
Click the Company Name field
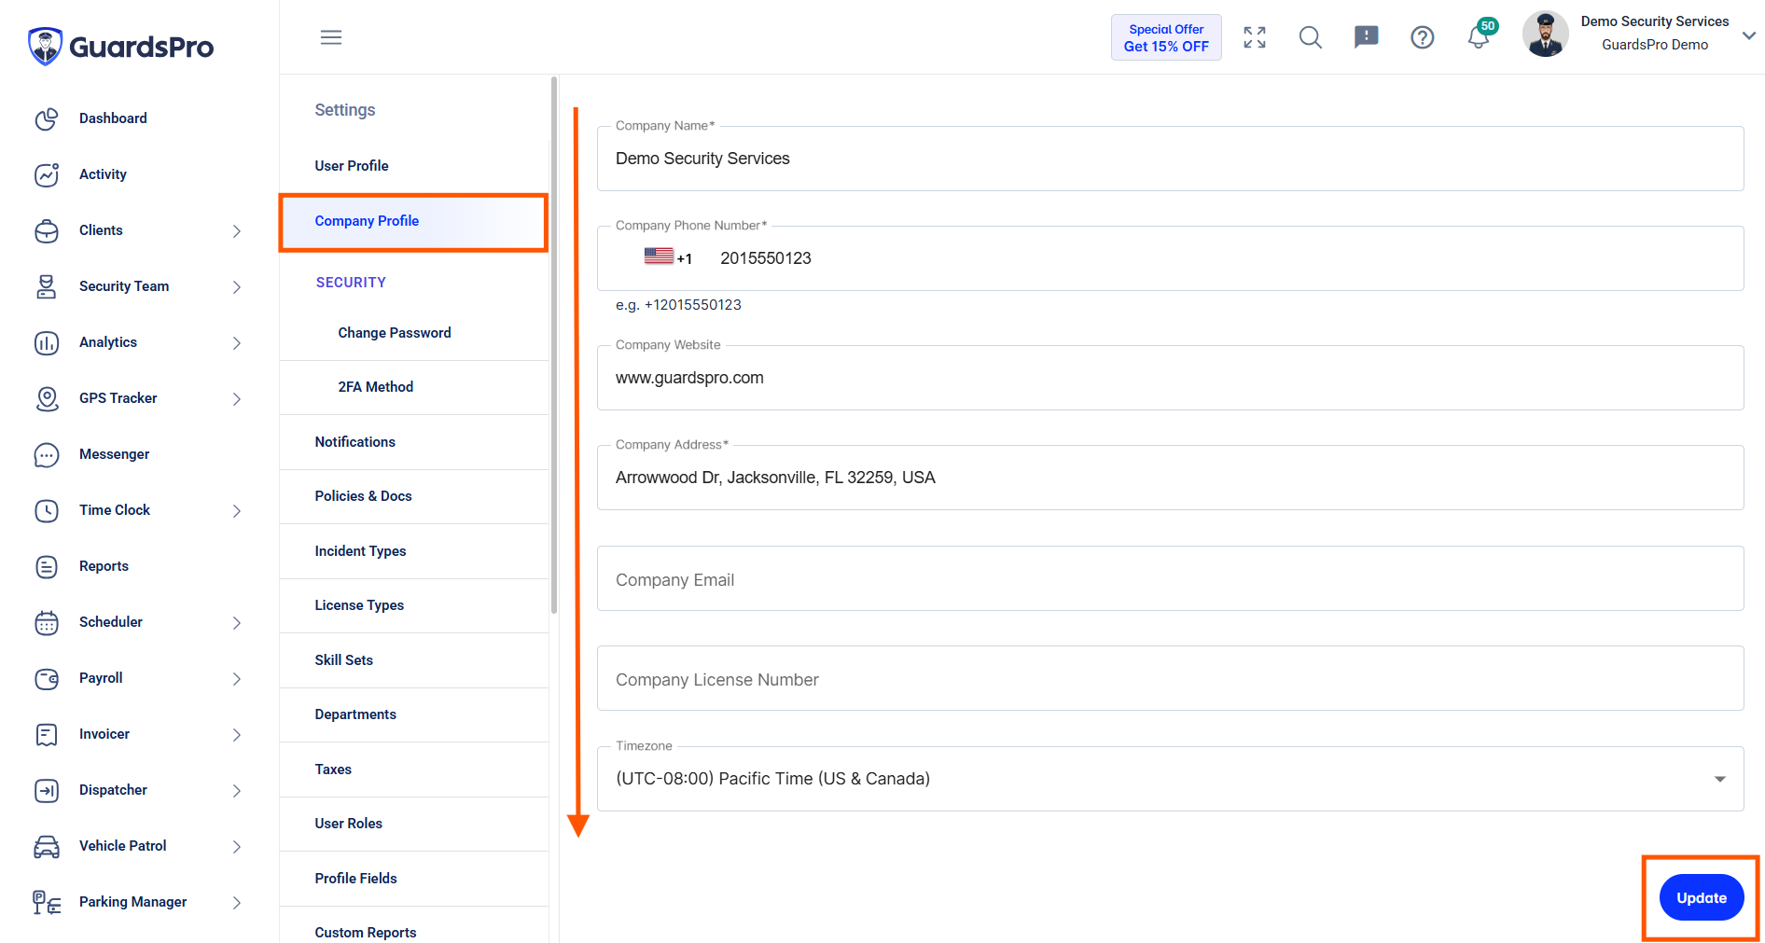pos(1170,159)
